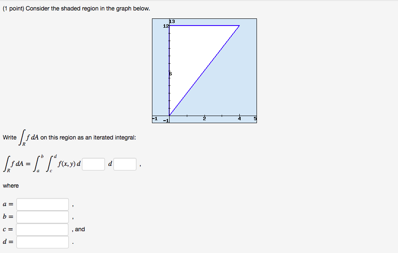Click the answer box next to c =
The width and height of the screenshot is (398, 253).
42,230
